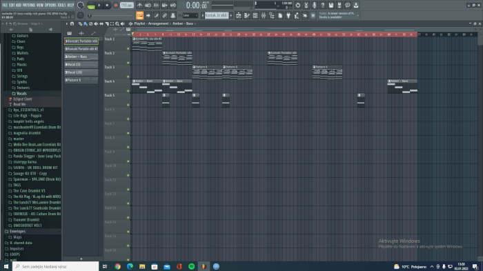Open the plugin picker plug icon
The height and width of the screenshot is (271, 483).
[x=288, y=15]
